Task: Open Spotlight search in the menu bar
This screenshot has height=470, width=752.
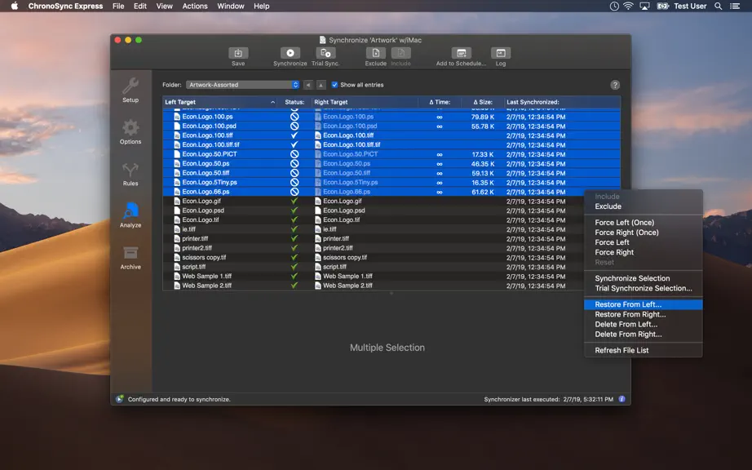Action: tap(718, 7)
